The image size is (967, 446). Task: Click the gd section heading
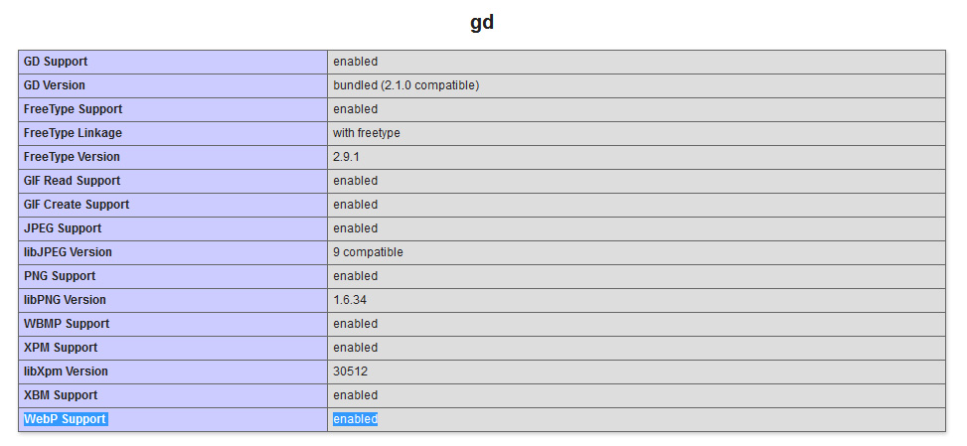(x=482, y=23)
